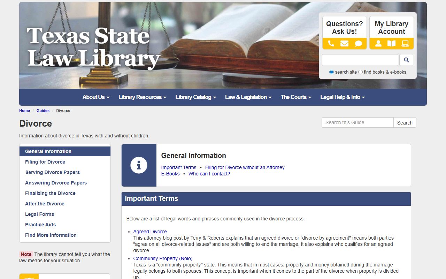The width and height of the screenshot is (446, 279).
Task: Jump to Important Terms section link
Action: (x=179, y=167)
